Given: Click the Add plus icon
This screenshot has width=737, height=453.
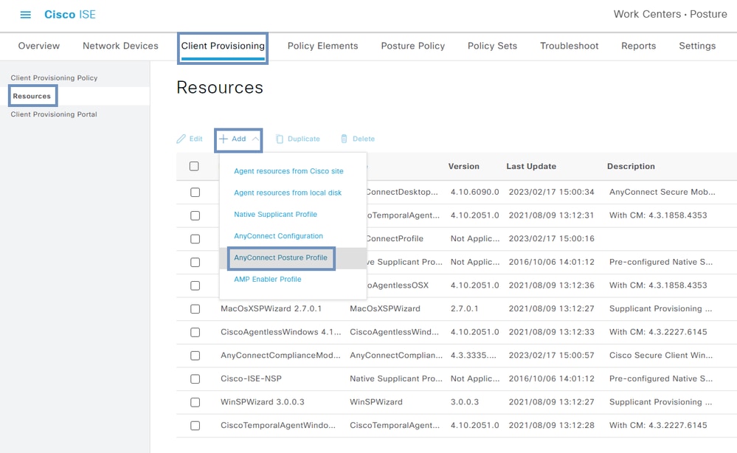Looking at the screenshot, I should click(224, 139).
